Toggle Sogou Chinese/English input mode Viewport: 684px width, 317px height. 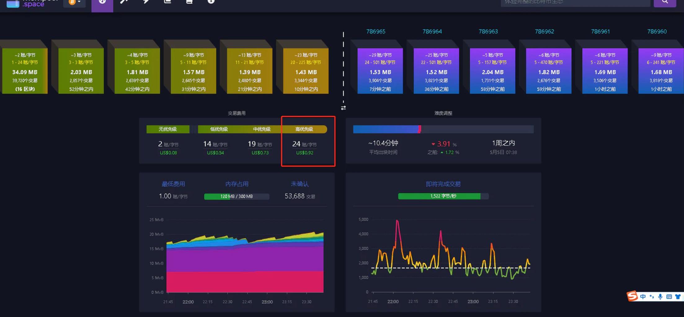643,297
